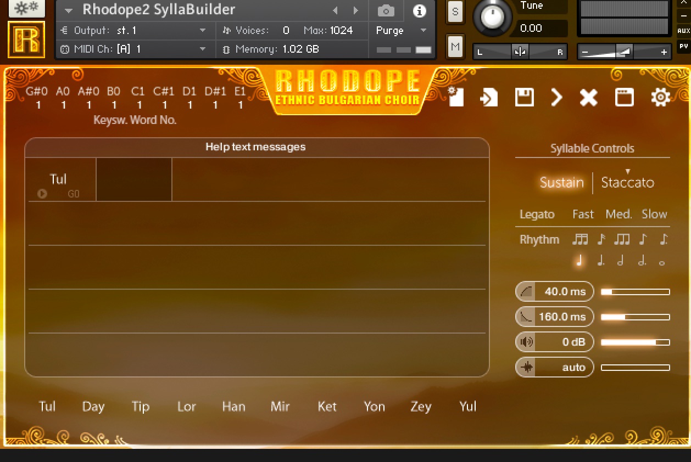
Task: Open the Purge dropdown menu
Action: tap(401, 31)
